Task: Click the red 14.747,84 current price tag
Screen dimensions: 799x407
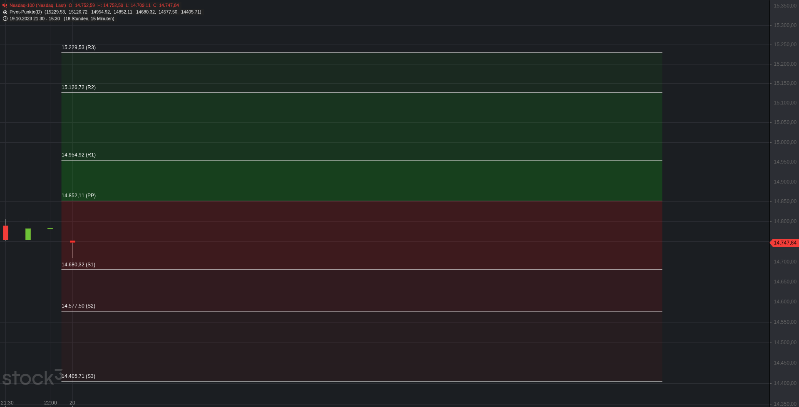Action: 785,243
